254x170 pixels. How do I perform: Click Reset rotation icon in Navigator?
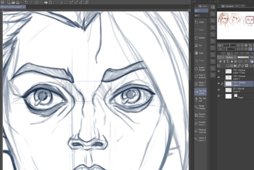(x=246, y=49)
